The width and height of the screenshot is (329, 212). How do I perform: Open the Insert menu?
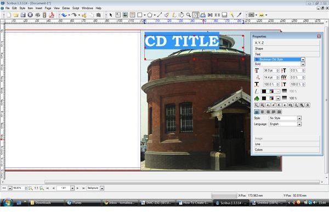click(x=38, y=8)
